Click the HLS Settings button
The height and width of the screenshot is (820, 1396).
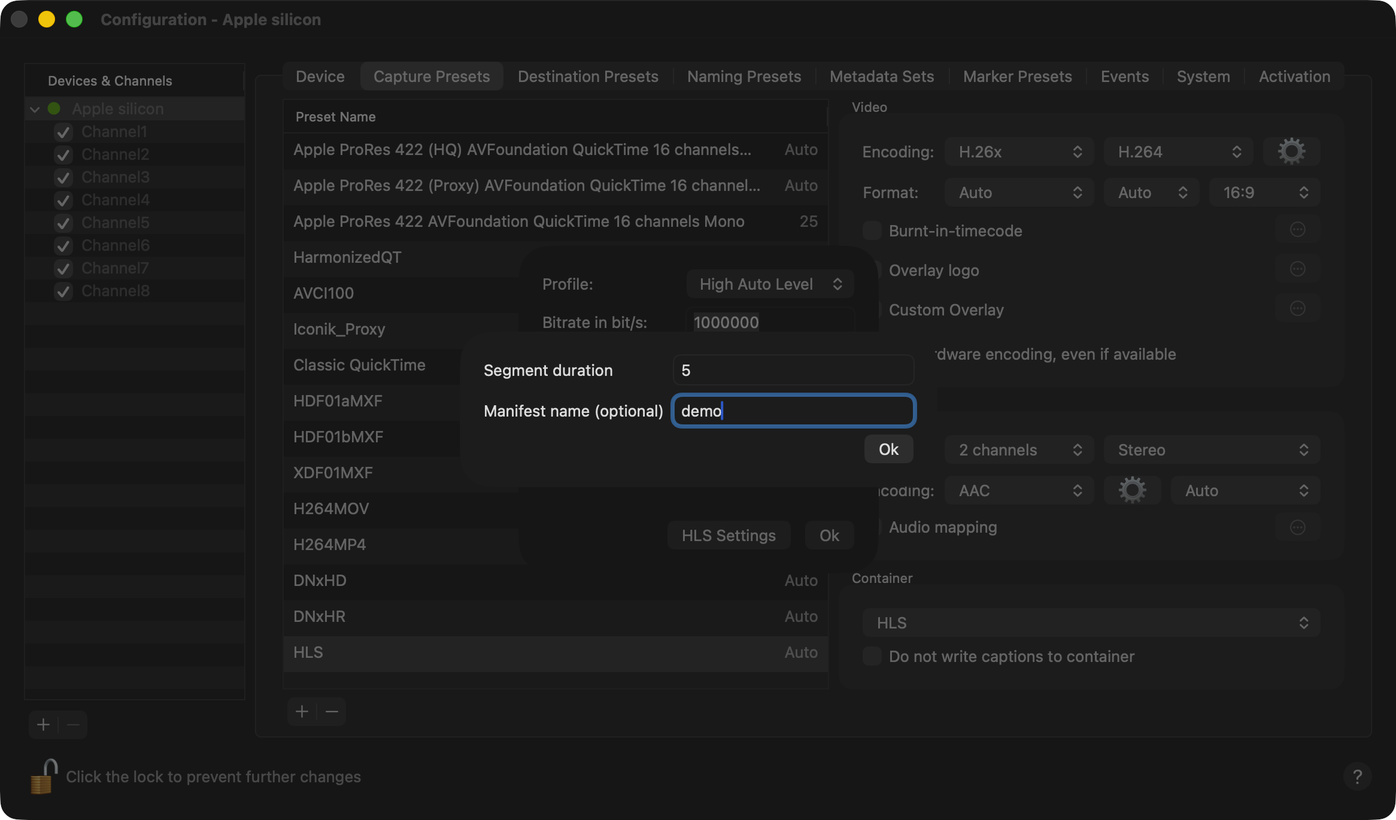point(729,535)
